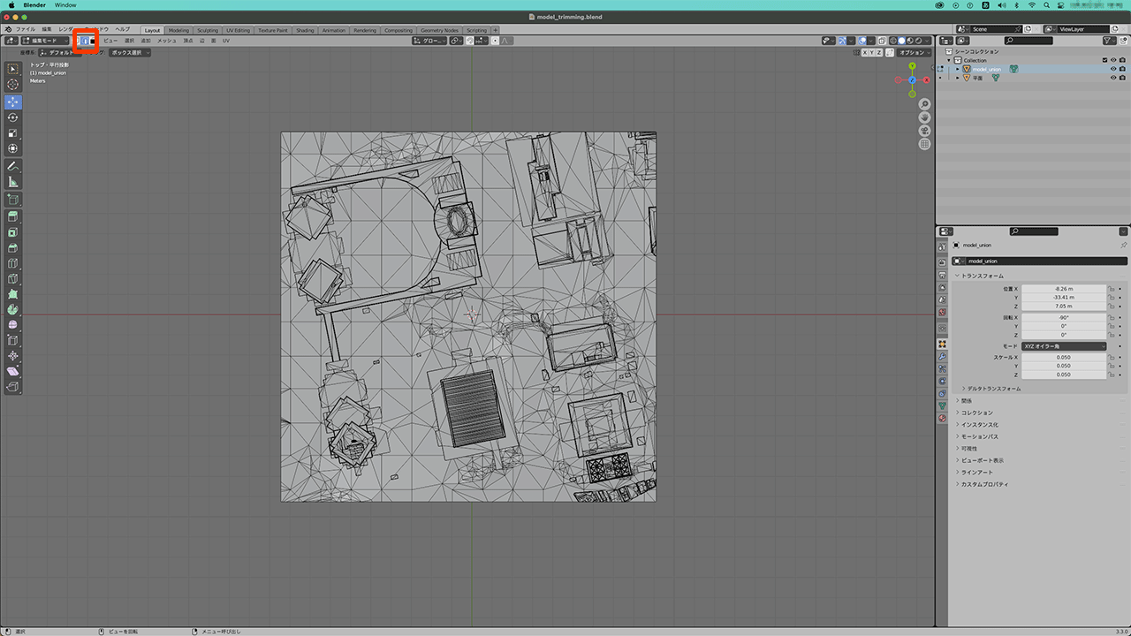Activate the Inset Faces tool
Image resolution: width=1131 pixels, height=636 pixels.
(x=12, y=232)
